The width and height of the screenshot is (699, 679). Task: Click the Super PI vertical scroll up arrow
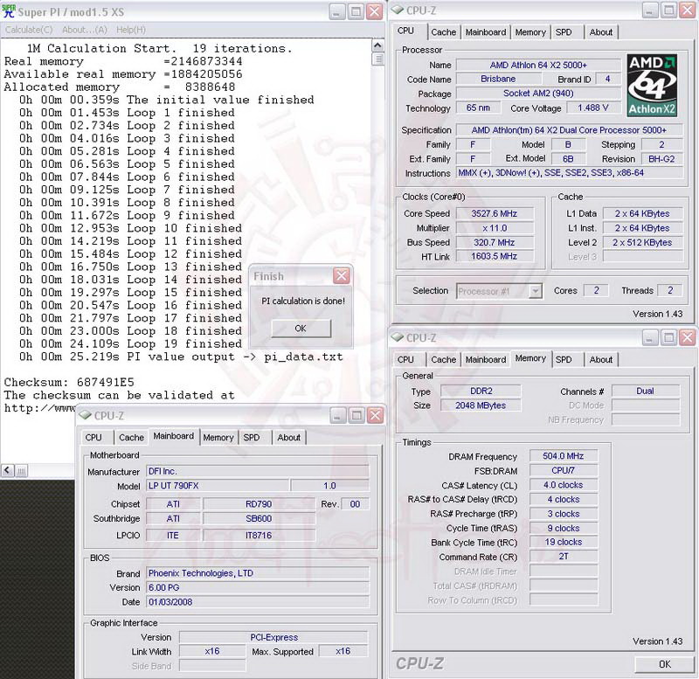coord(377,45)
